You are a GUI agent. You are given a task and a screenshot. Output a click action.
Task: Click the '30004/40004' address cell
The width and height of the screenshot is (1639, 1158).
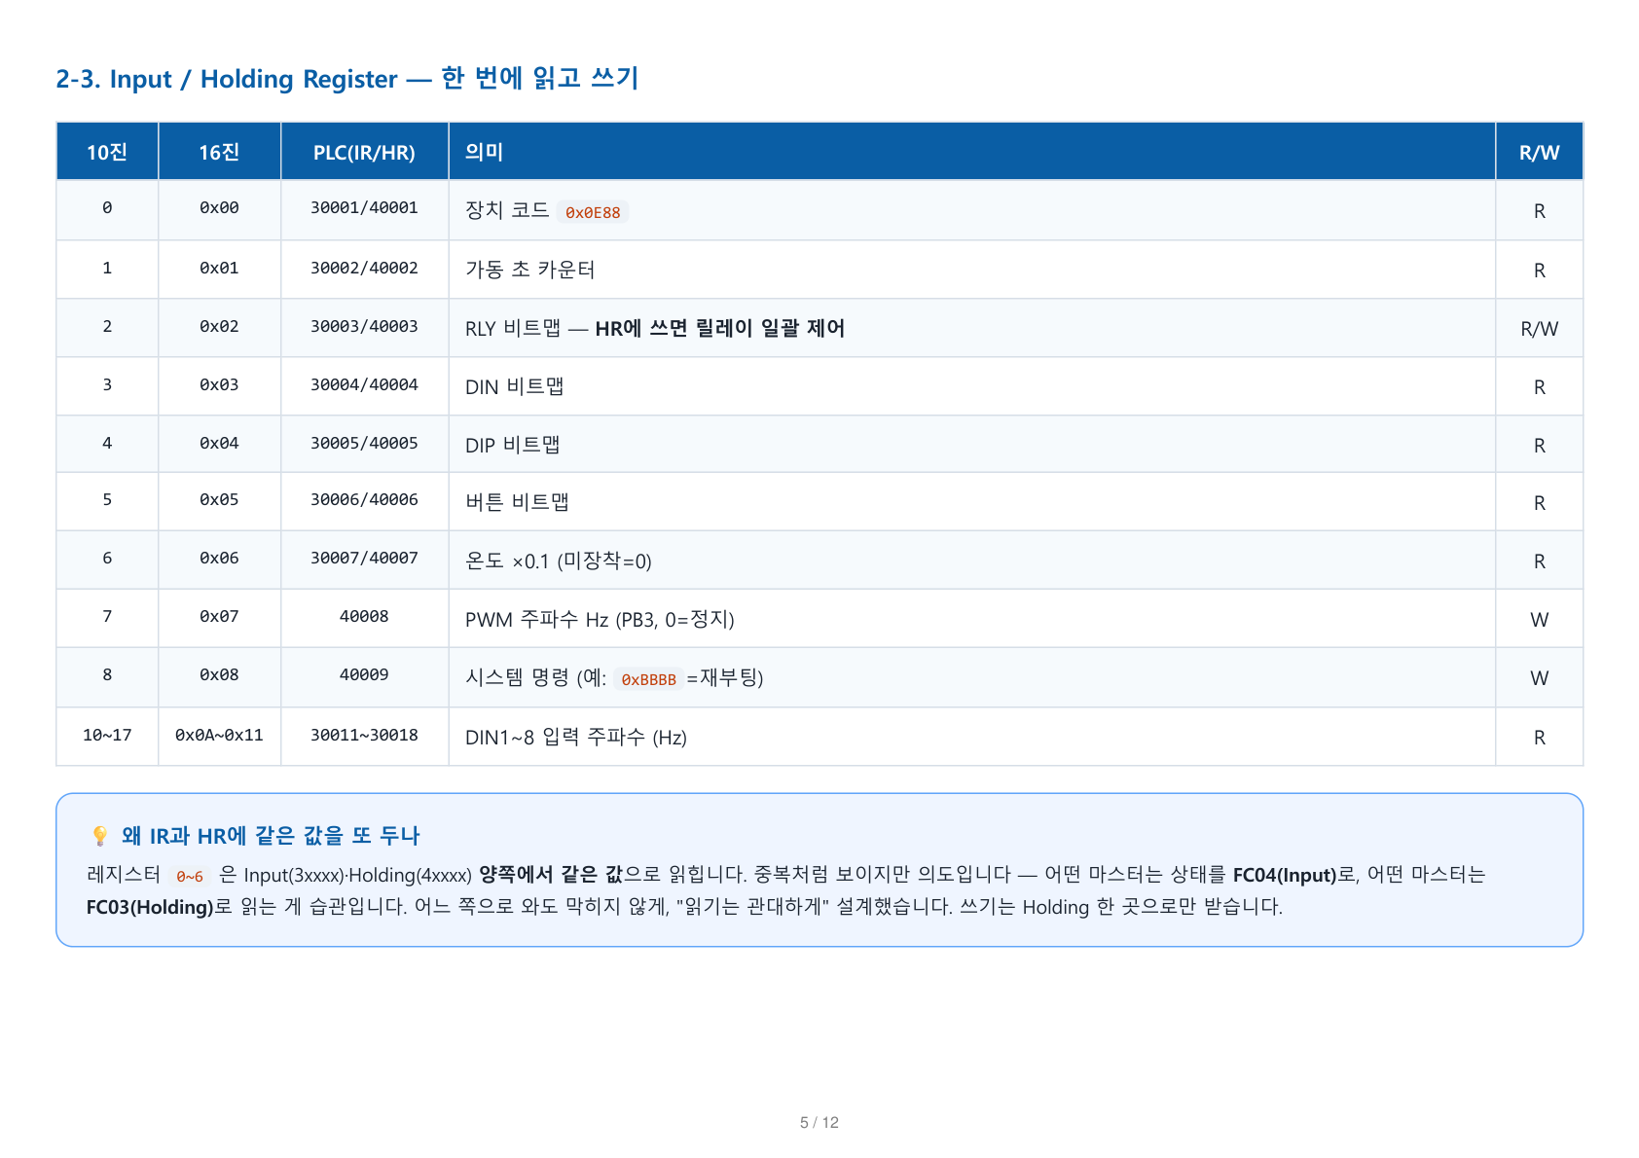[364, 384]
